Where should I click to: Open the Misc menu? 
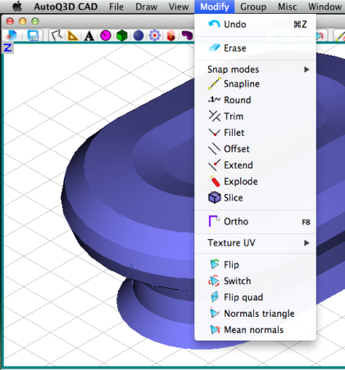tap(287, 7)
